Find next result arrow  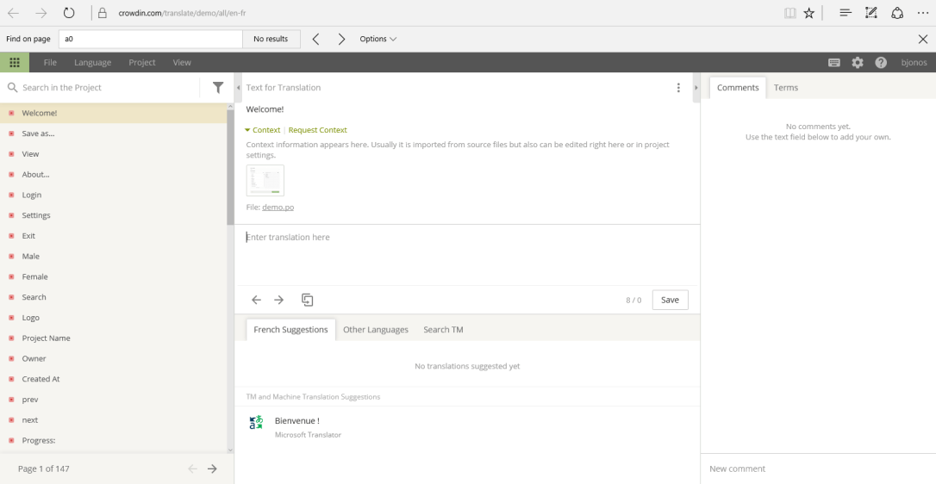pyautogui.click(x=341, y=39)
